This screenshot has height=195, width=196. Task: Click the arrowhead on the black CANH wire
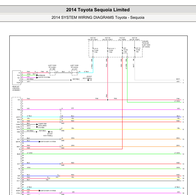37,125
